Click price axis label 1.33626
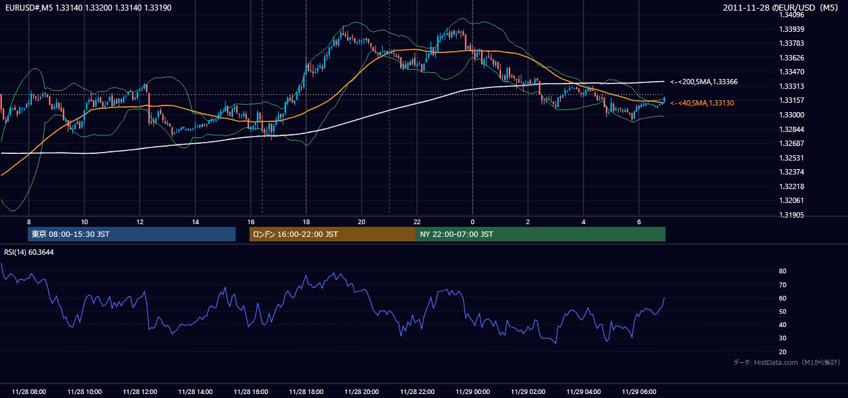Screen dimensions: 848x398 coord(792,58)
